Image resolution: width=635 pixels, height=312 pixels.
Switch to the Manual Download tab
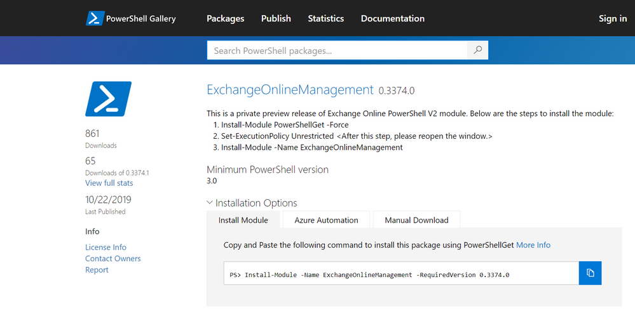click(417, 220)
